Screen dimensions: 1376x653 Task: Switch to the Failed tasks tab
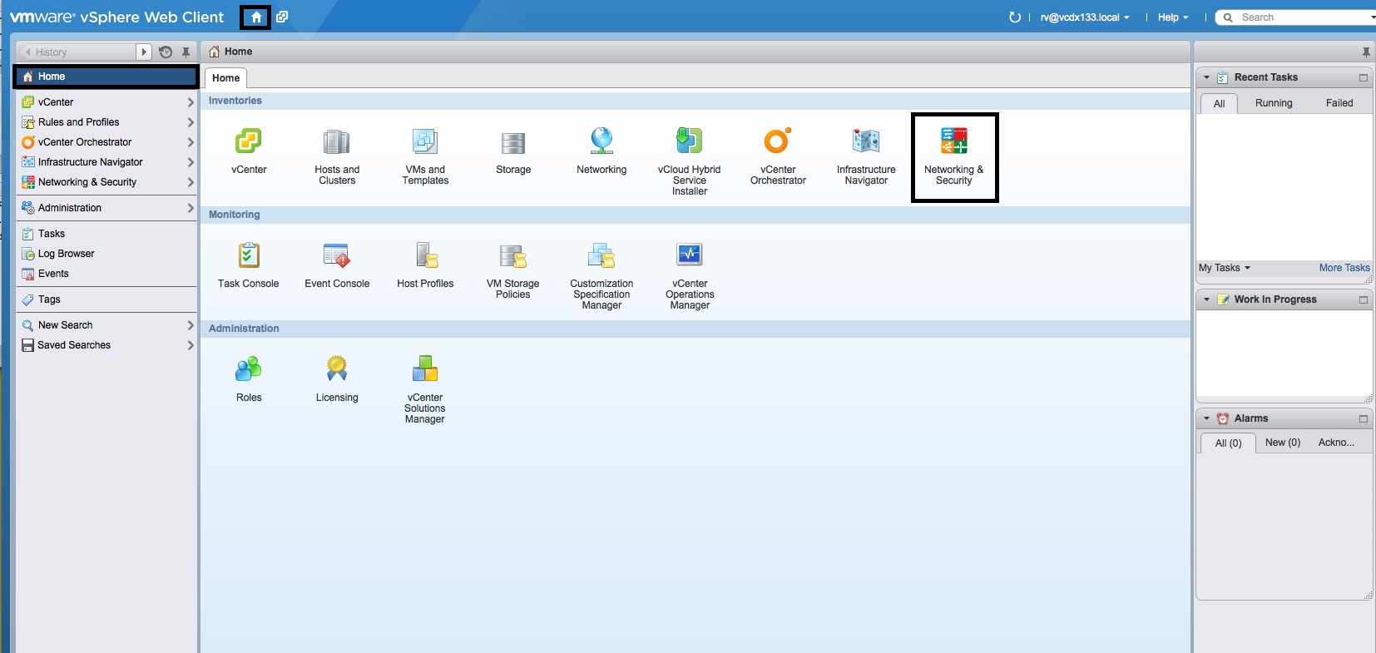coord(1339,103)
